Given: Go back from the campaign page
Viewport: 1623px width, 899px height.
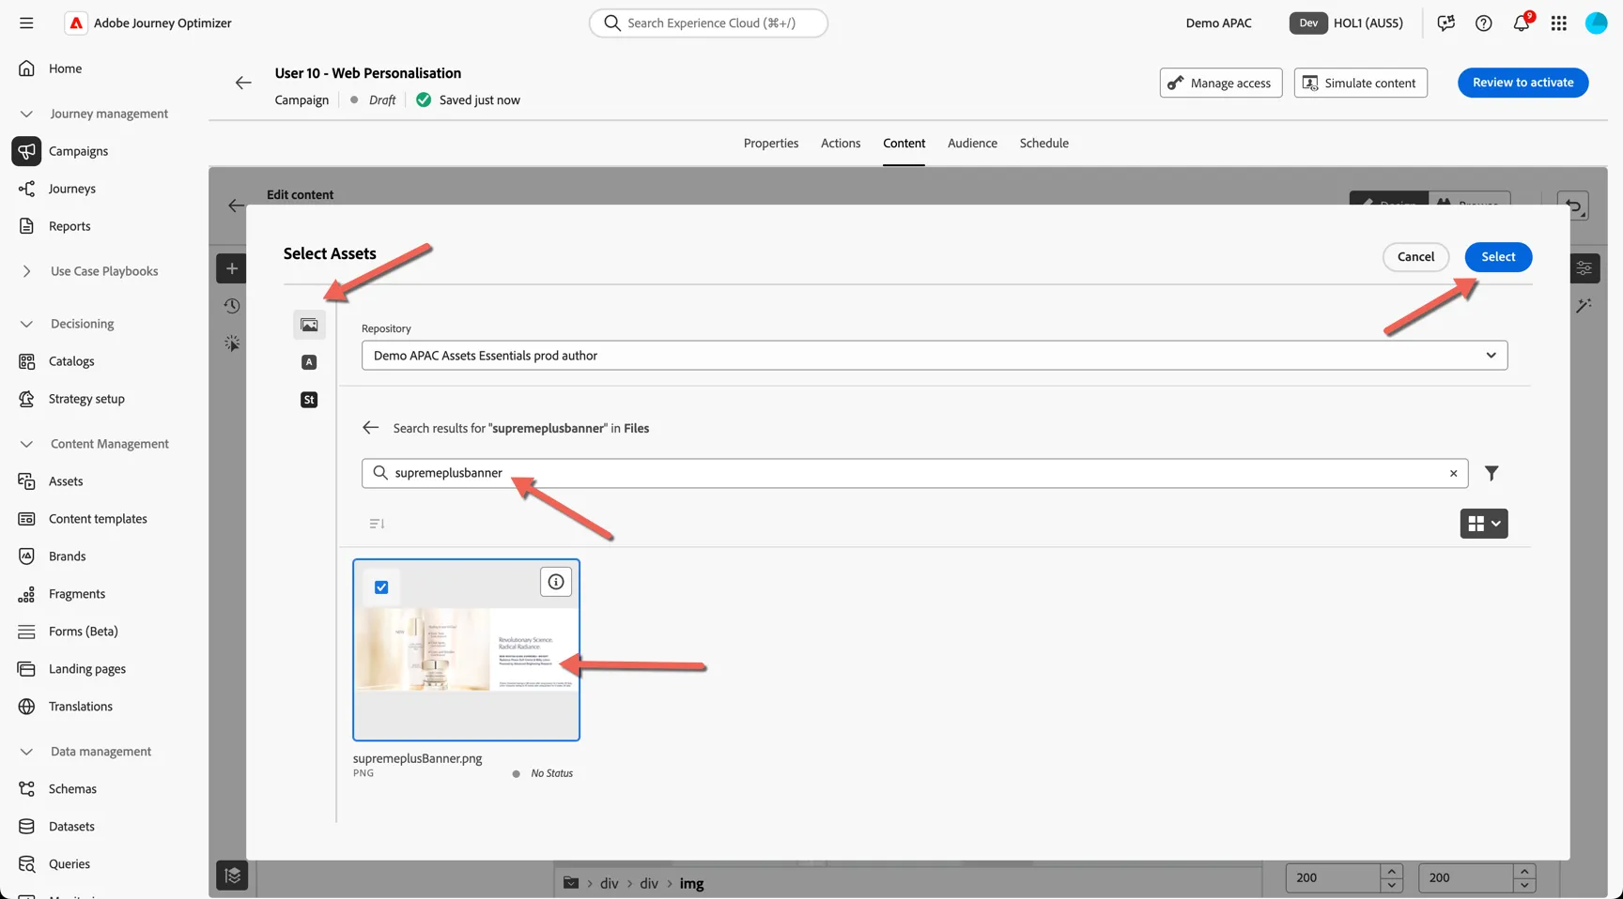Looking at the screenshot, I should point(243,83).
